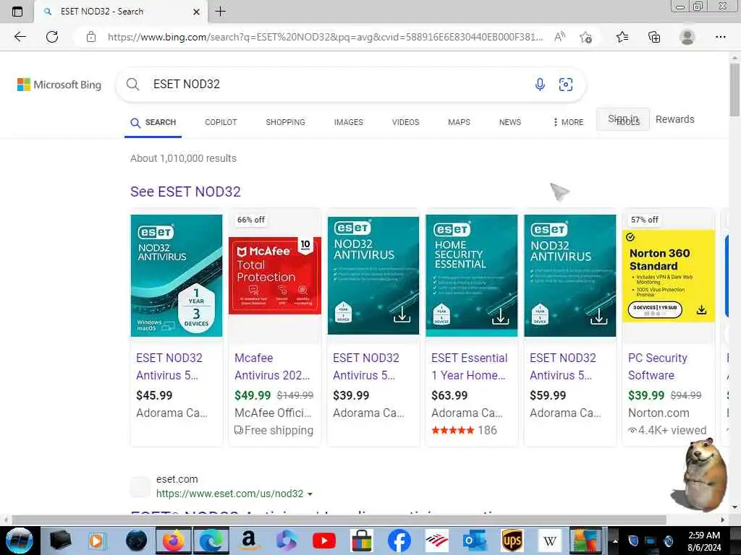The image size is (741, 555).
Task: Show hidden system tray icons arrow
Action: [x=615, y=541]
